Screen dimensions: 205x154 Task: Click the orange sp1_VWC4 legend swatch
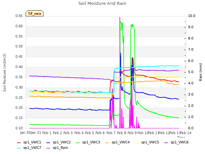tap(107, 143)
